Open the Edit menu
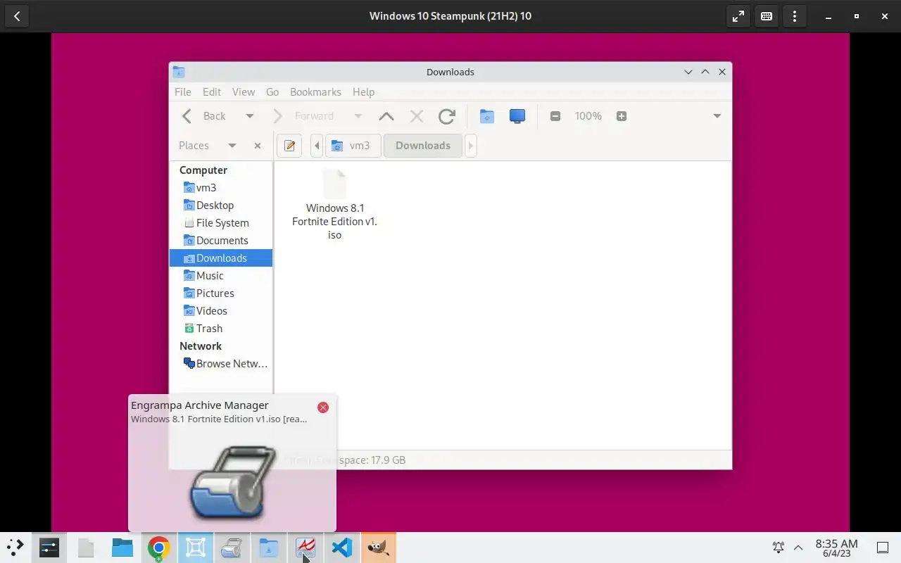Screen dimensions: 901x563 coord(212,92)
